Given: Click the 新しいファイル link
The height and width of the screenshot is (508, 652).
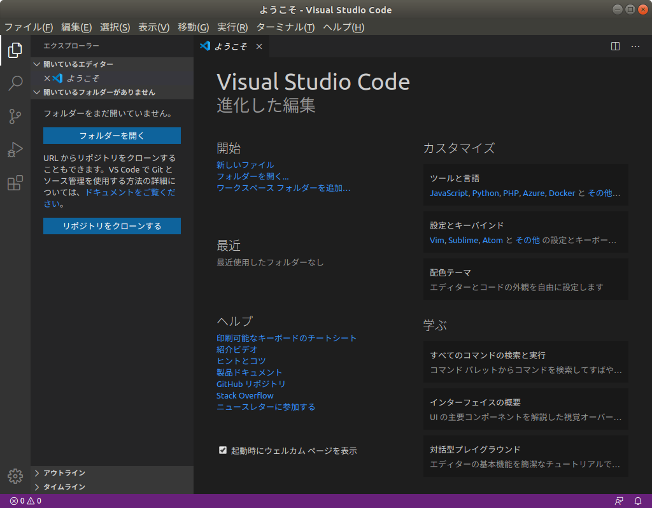Looking at the screenshot, I should pos(245,165).
